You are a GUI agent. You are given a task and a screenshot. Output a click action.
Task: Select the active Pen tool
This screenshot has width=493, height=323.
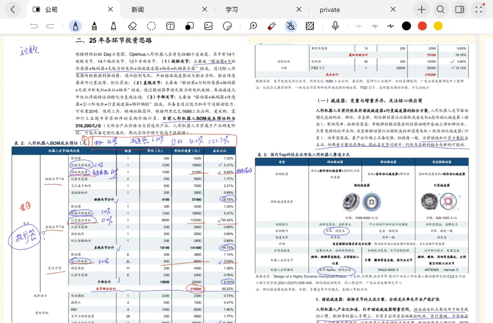click(76, 26)
